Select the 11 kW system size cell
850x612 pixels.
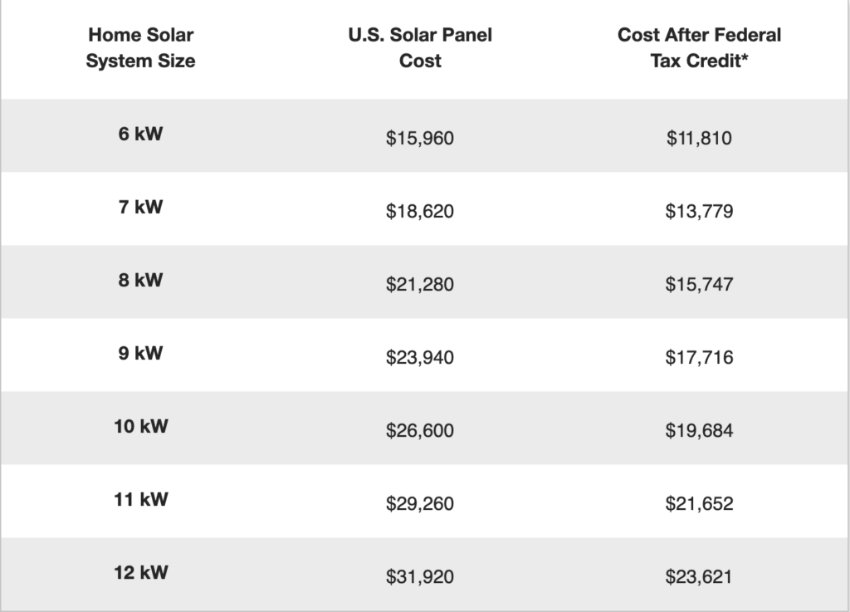140,499
